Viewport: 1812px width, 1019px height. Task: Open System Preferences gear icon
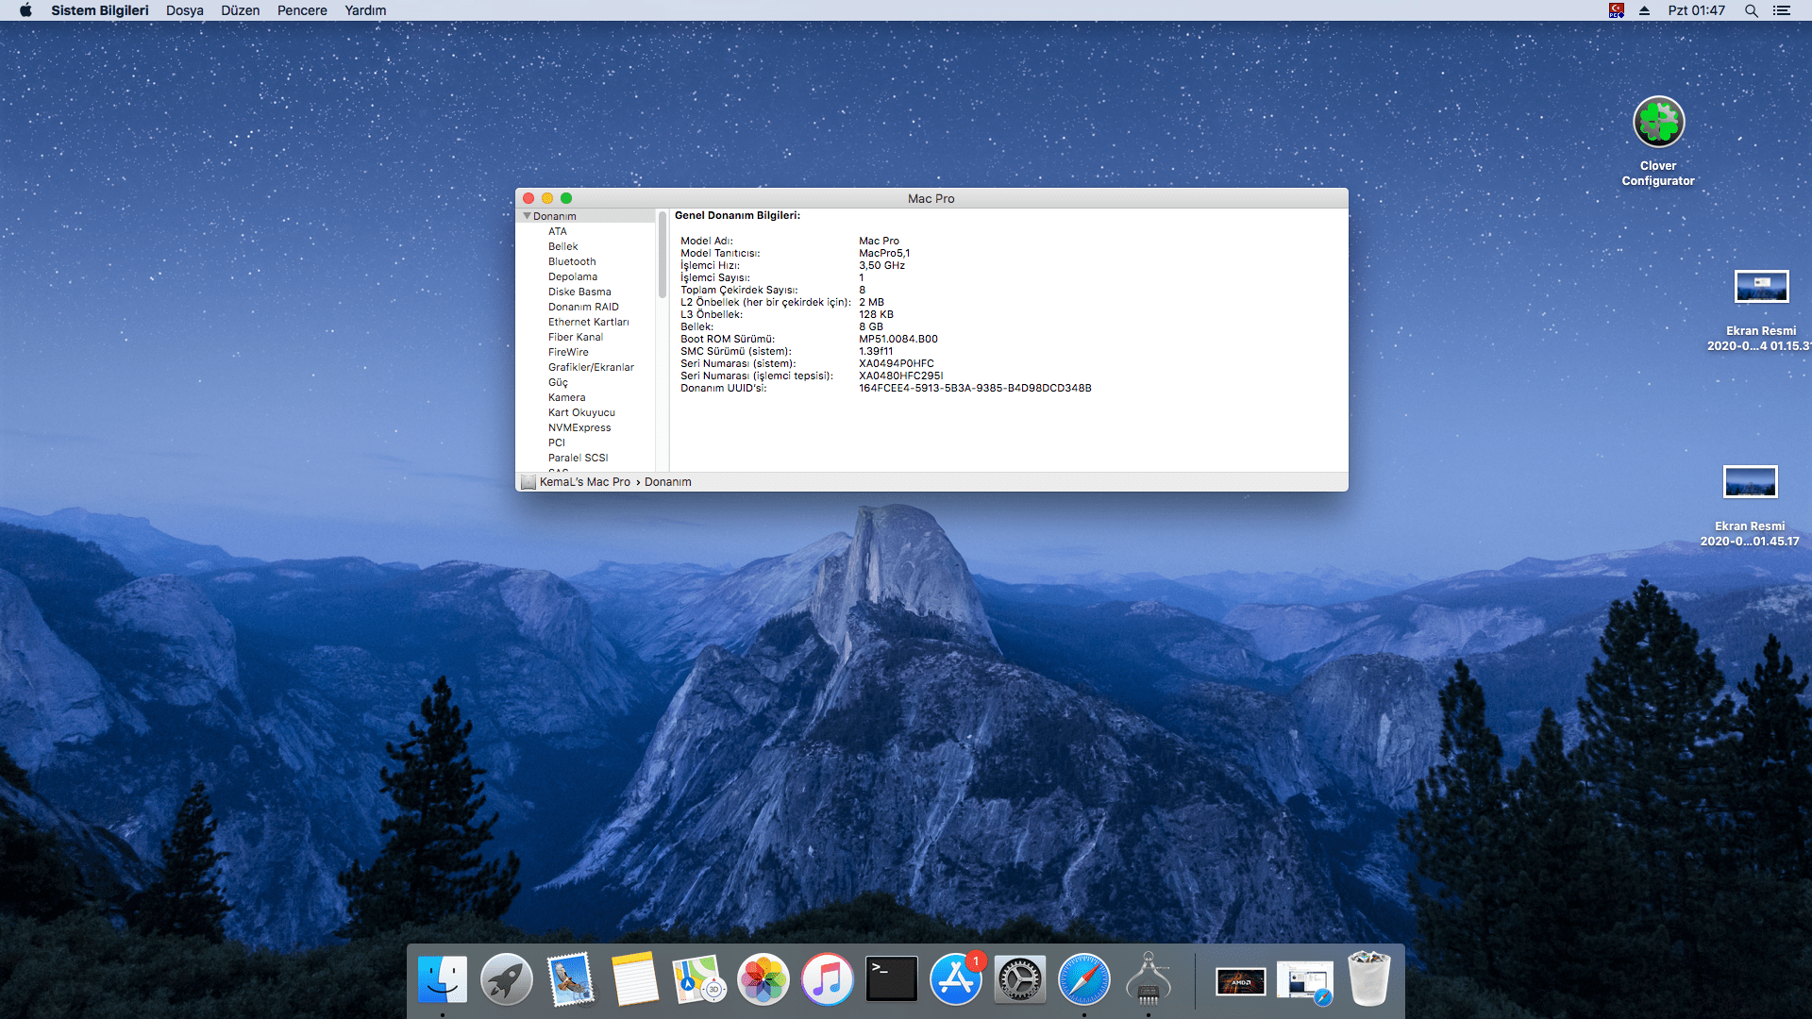coord(1019,979)
